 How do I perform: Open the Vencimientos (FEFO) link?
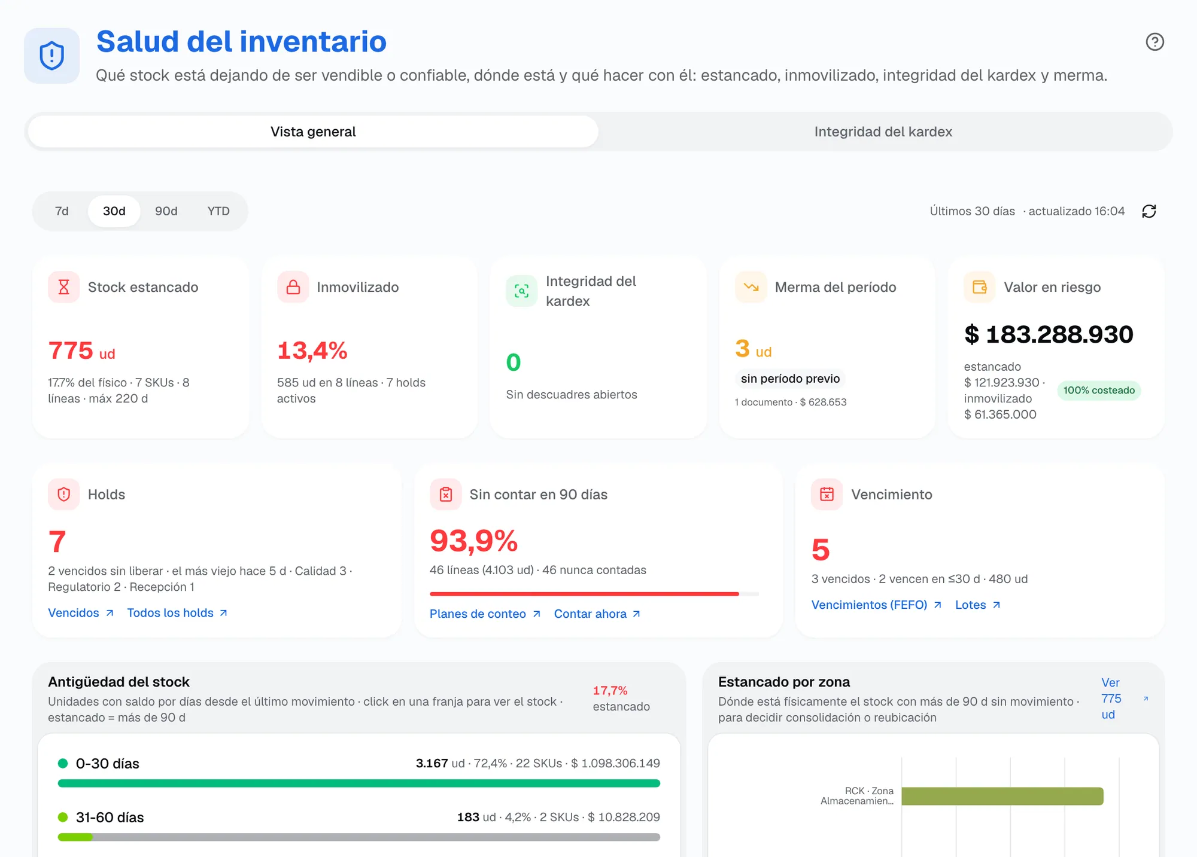click(877, 605)
